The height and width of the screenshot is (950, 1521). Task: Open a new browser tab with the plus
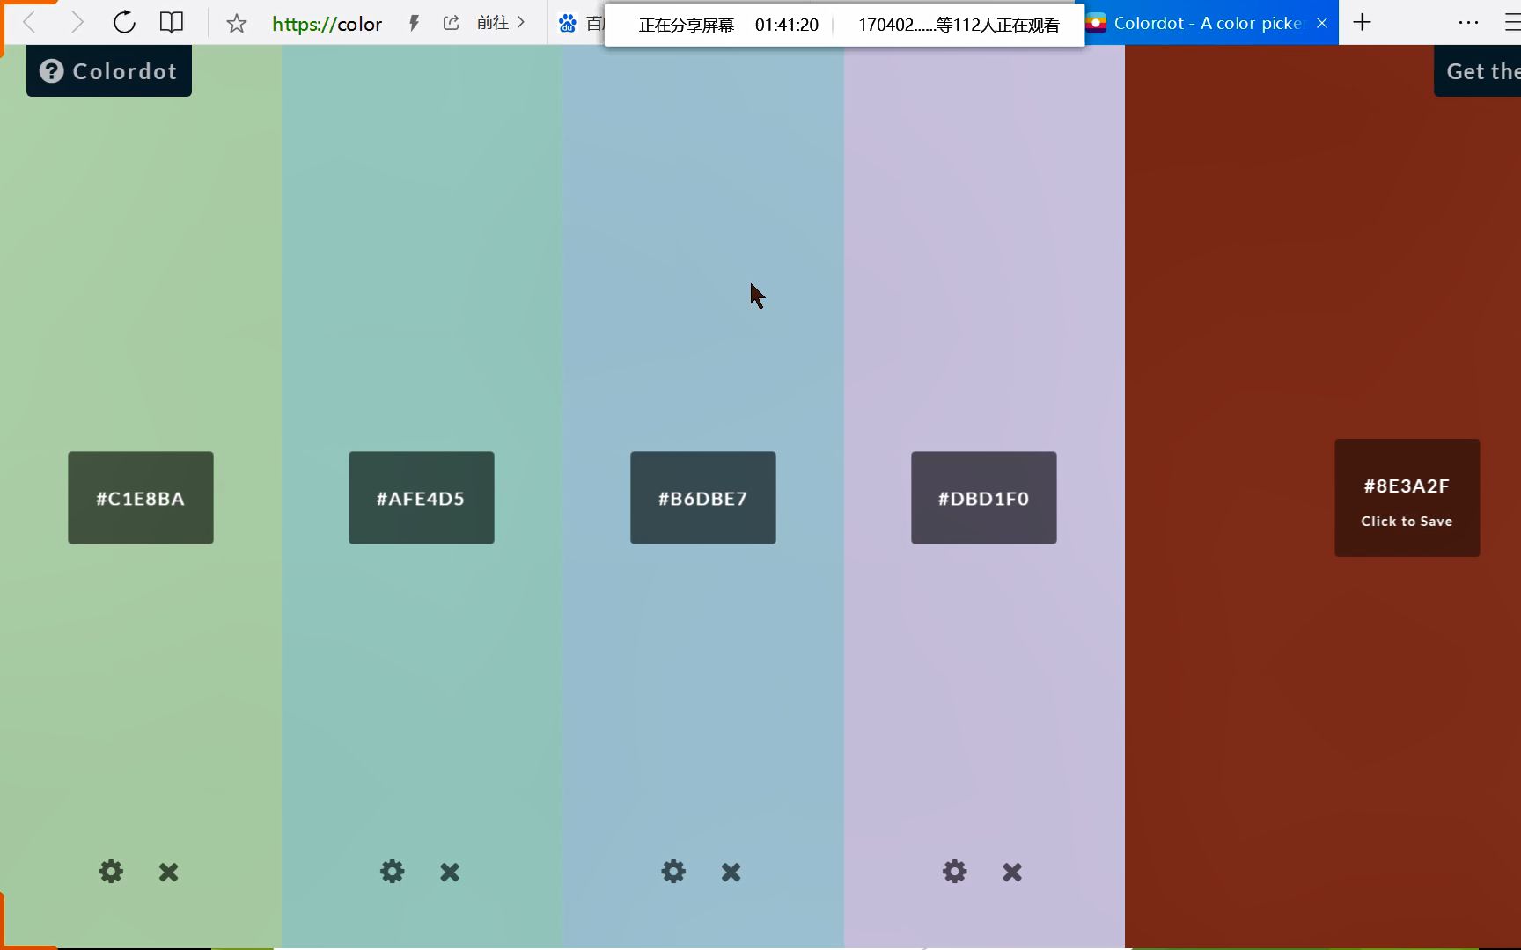tap(1362, 22)
